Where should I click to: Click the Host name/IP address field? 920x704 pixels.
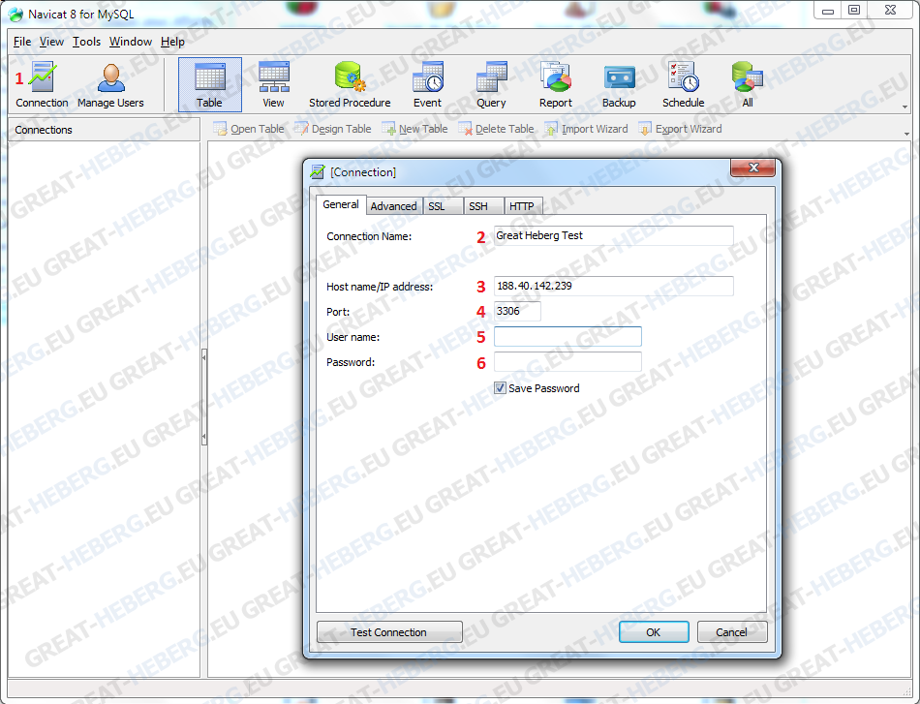tap(613, 287)
